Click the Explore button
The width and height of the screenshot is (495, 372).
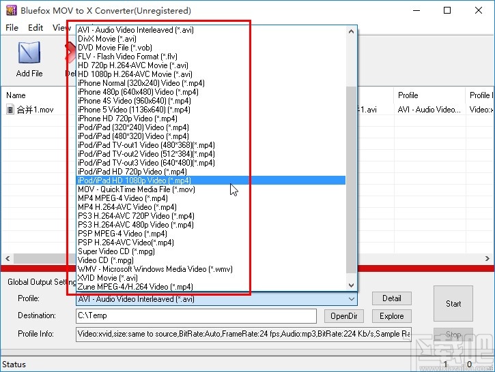pyautogui.click(x=391, y=316)
